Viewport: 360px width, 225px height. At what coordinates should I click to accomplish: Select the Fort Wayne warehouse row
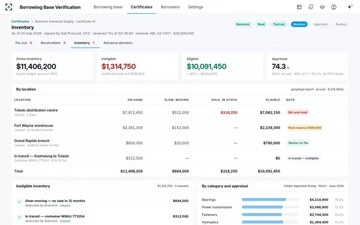tap(180, 128)
